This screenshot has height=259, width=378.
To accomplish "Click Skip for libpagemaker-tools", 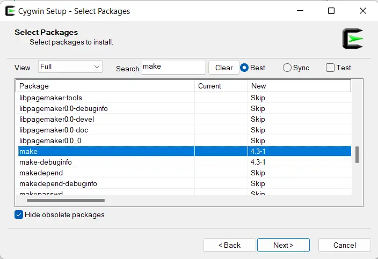I will click(258, 98).
